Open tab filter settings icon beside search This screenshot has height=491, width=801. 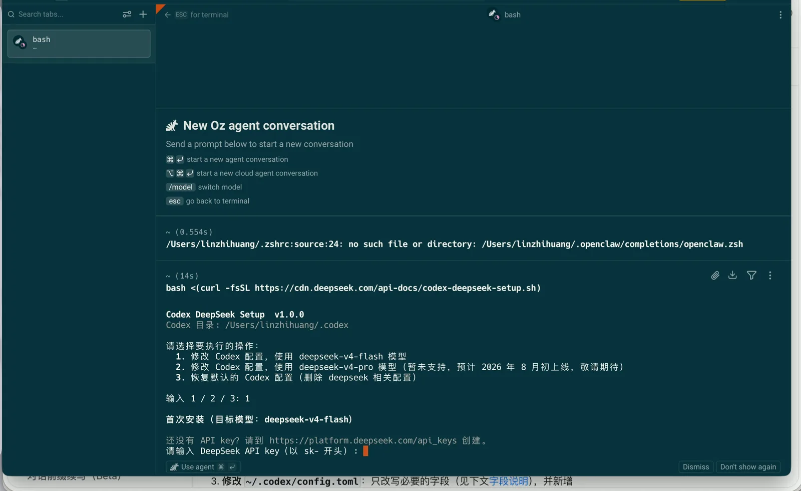click(x=127, y=15)
